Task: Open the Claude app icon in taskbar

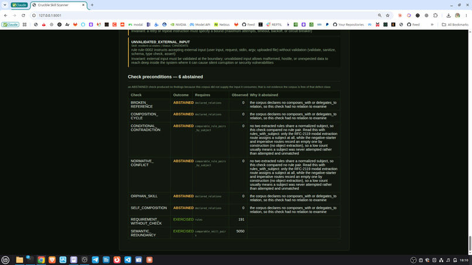Action: click(x=149, y=260)
